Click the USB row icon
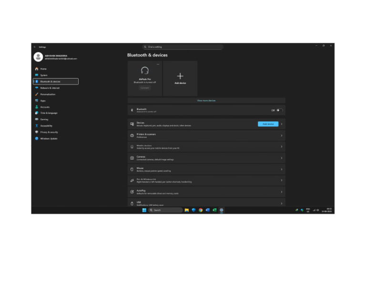This screenshot has width=366, height=283. point(132,203)
